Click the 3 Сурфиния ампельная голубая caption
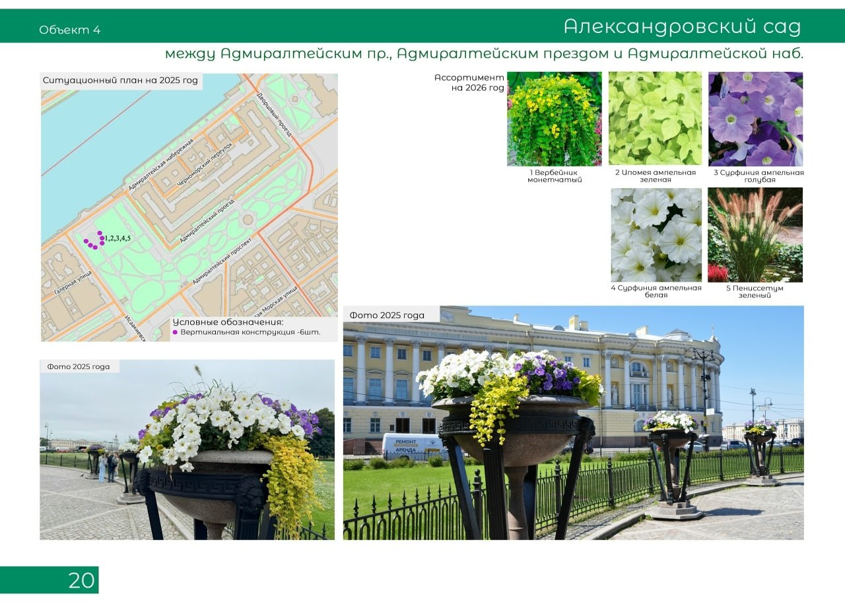This screenshot has height=602, width=845. (758, 176)
